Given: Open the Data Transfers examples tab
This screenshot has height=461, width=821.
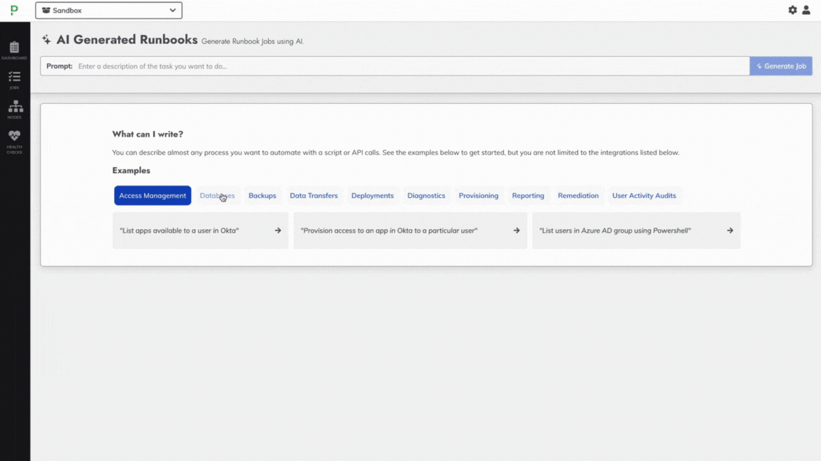Looking at the screenshot, I should click(x=314, y=196).
